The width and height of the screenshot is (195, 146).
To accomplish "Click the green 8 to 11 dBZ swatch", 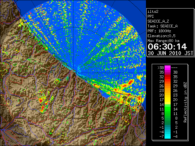I will (168, 113).
